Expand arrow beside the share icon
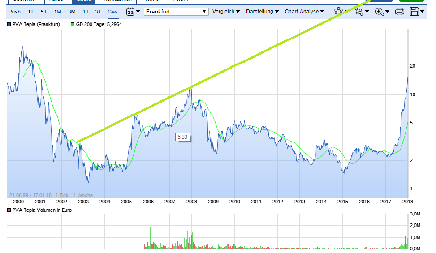436x253 pixels. [x=367, y=12]
